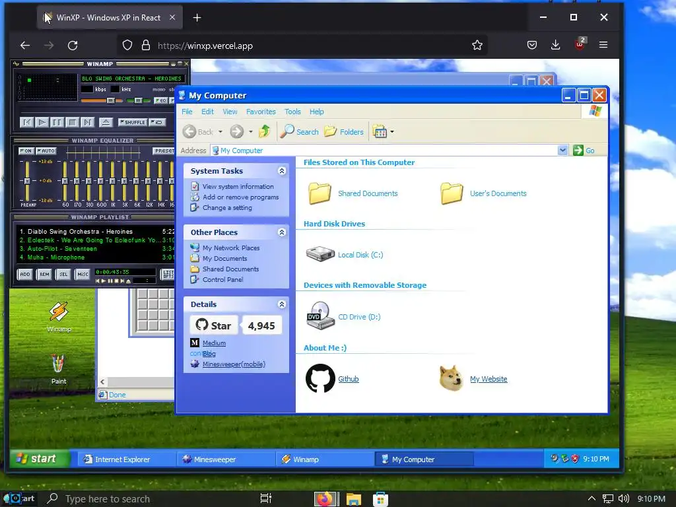Click the playlist SEL button
The height and width of the screenshot is (507, 676).
(63, 274)
